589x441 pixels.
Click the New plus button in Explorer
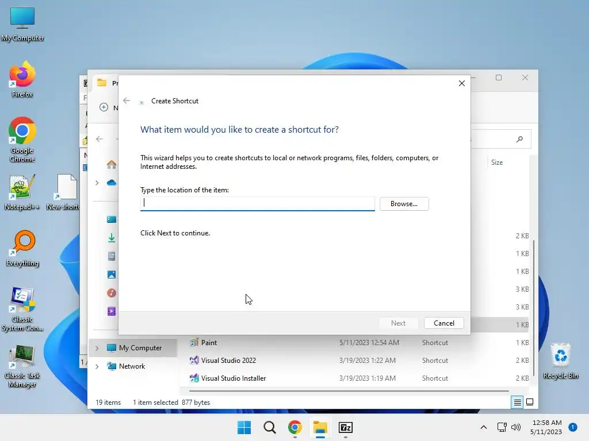tap(104, 107)
